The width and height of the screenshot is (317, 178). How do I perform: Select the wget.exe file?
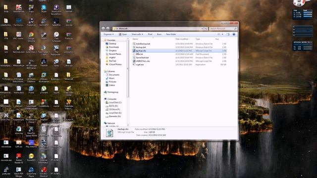click(140, 65)
